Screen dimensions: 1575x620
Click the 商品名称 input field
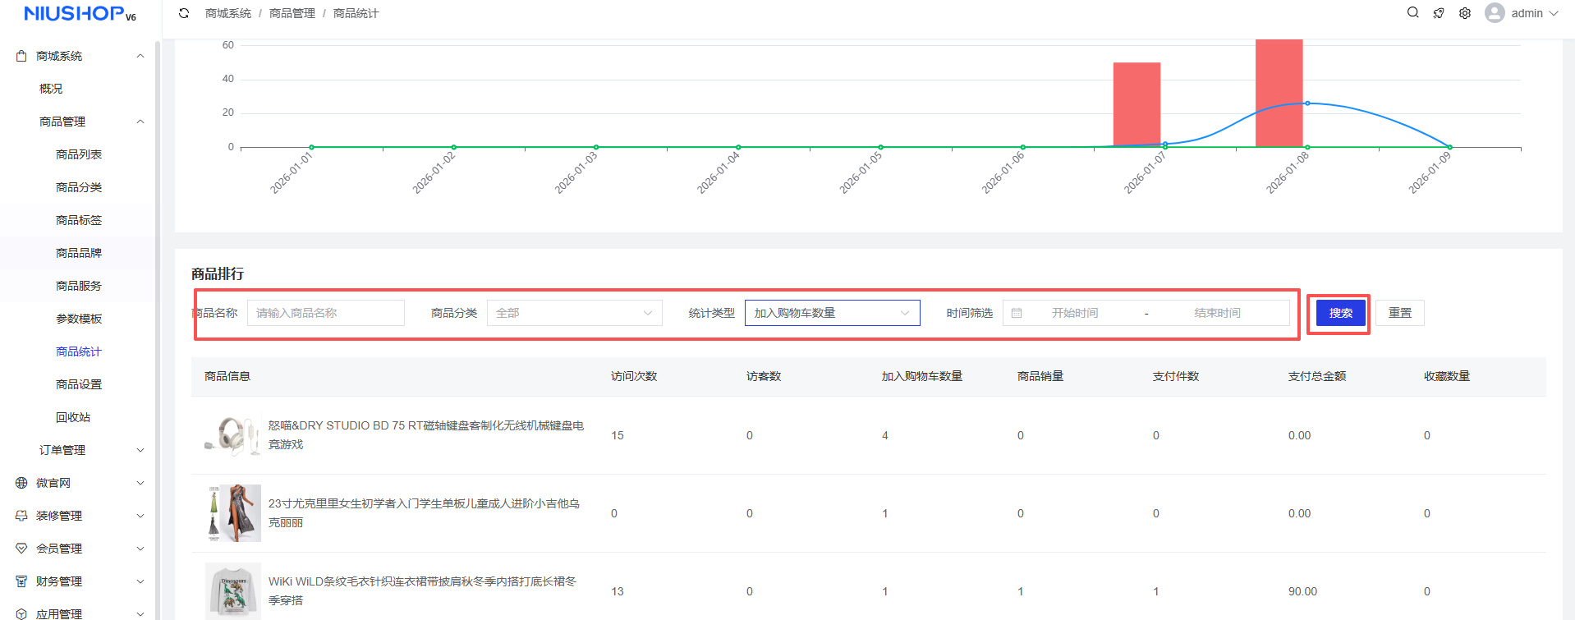325,313
